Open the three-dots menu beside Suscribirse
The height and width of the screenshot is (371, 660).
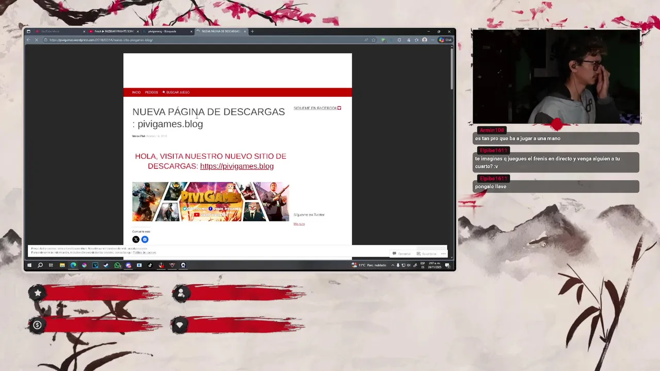443,254
